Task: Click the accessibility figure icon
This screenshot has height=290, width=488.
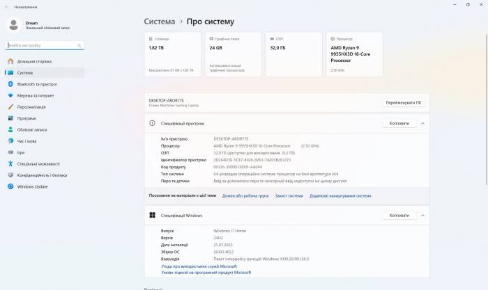Action: pos(10,163)
